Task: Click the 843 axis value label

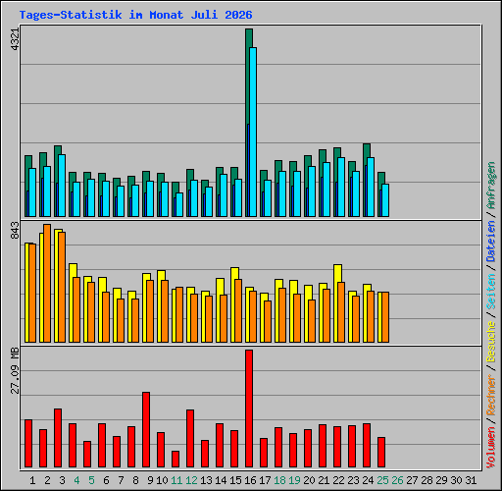Action: click(15, 230)
